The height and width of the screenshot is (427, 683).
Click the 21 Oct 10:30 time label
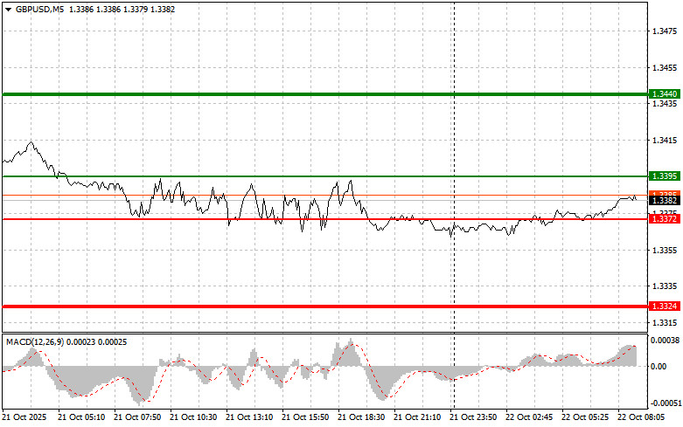click(x=193, y=417)
